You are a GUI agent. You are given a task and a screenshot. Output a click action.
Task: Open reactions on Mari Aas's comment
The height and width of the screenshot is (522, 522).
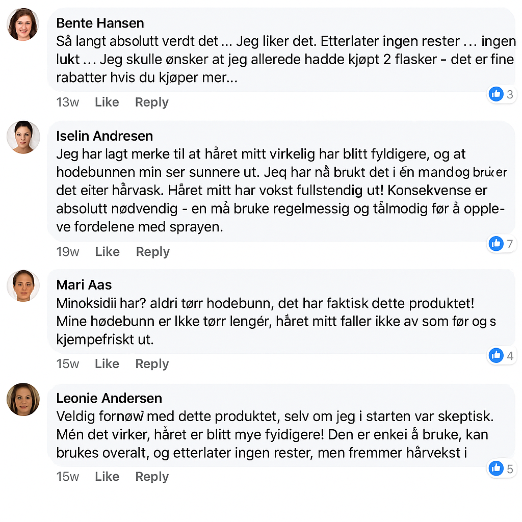496,355
